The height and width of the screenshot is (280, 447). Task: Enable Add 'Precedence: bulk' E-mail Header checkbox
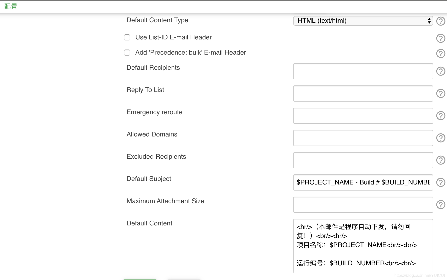pyautogui.click(x=127, y=53)
